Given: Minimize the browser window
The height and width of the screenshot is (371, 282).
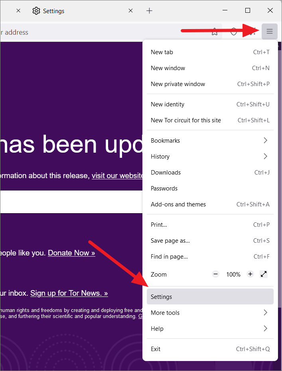Looking at the screenshot, I should coord(225,10).
